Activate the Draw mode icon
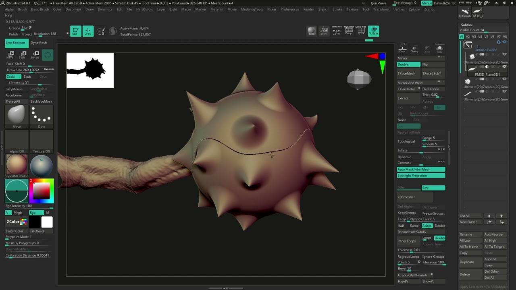This screenshot has width=516, height=290. pos(88,31)
